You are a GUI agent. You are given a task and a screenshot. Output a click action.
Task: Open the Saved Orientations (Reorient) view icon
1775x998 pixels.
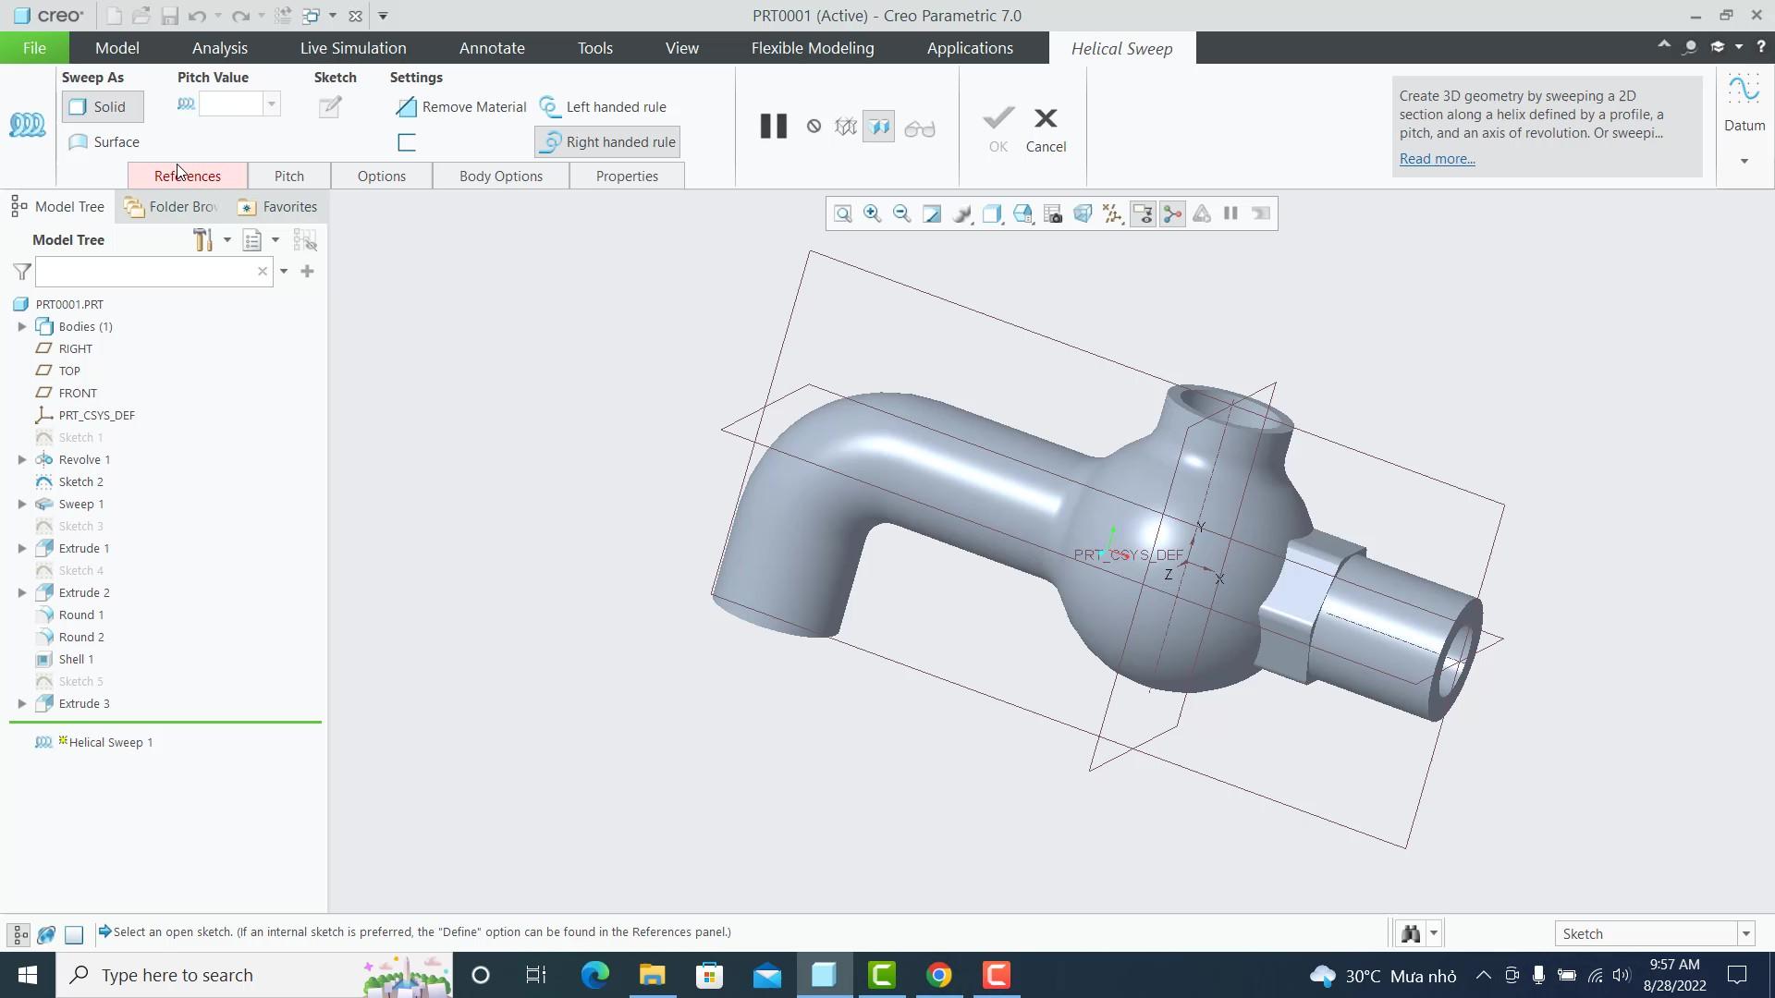[x=1022, y=213]
